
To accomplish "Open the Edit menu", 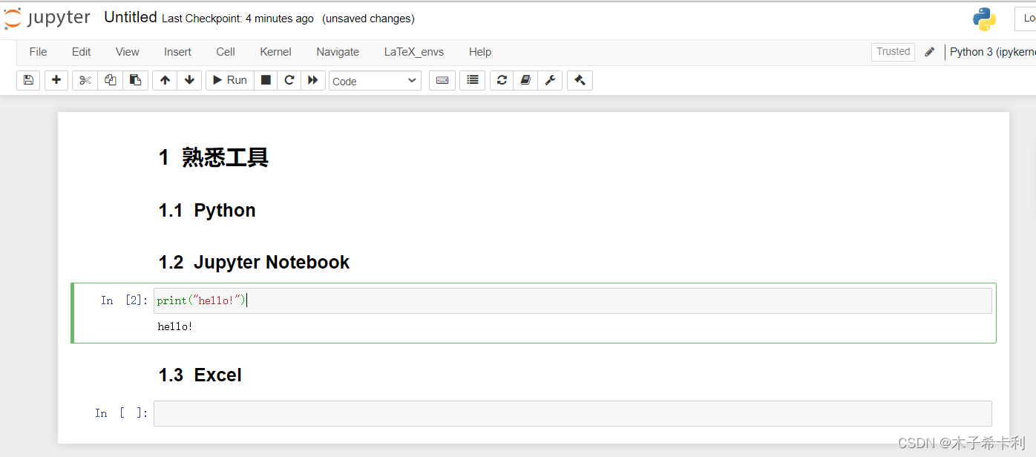I will 82,52.
